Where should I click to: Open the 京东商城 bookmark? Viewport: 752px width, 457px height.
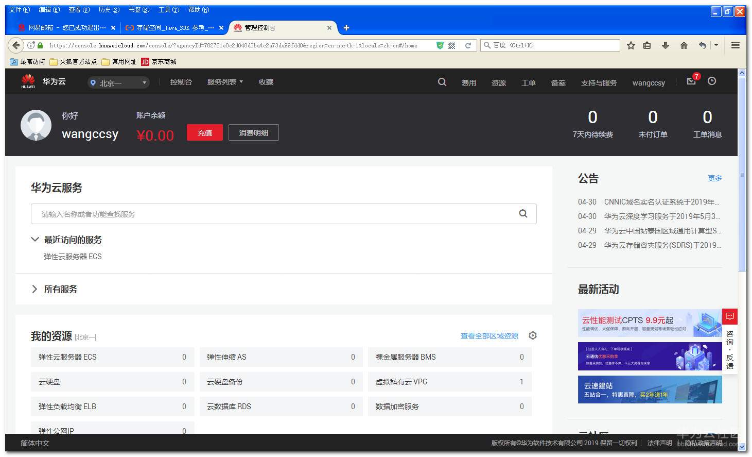(x=159, y=62)
